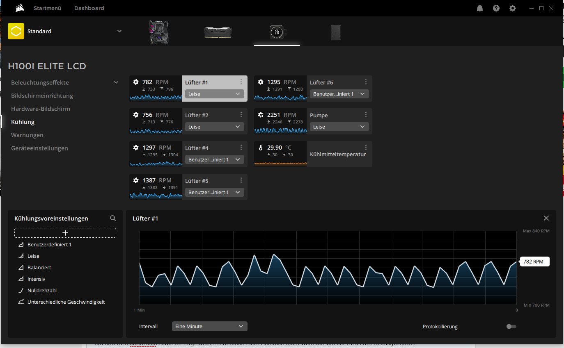Image resolution: width=564 pixels, height=348 pixels.
Task: Open Lüfter #5 three-dot menu
Action: [241, 180]
